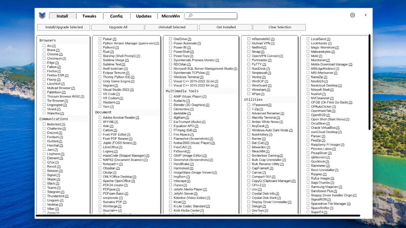Viewport: 406px width, 228px height.
Task: Select the Oracle VirtualBox checkbox
Action: coord(308,128)
